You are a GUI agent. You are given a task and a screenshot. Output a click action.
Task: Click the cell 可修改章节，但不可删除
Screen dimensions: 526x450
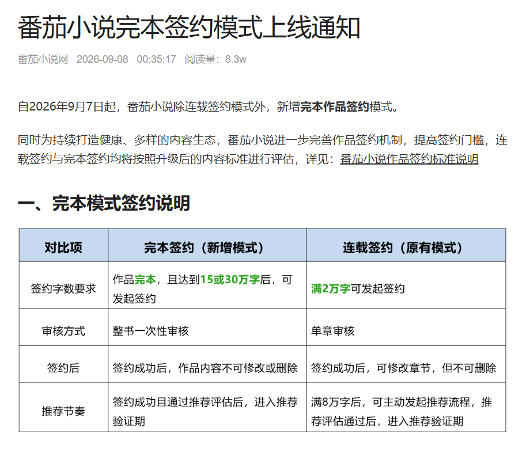(x=437, y=368)
